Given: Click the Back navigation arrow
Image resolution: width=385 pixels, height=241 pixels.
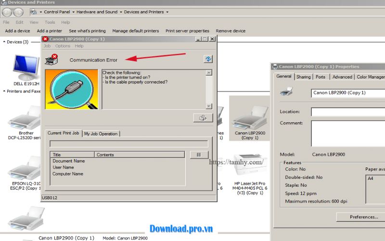Looking at the screenshot, I should click(7, 12).
